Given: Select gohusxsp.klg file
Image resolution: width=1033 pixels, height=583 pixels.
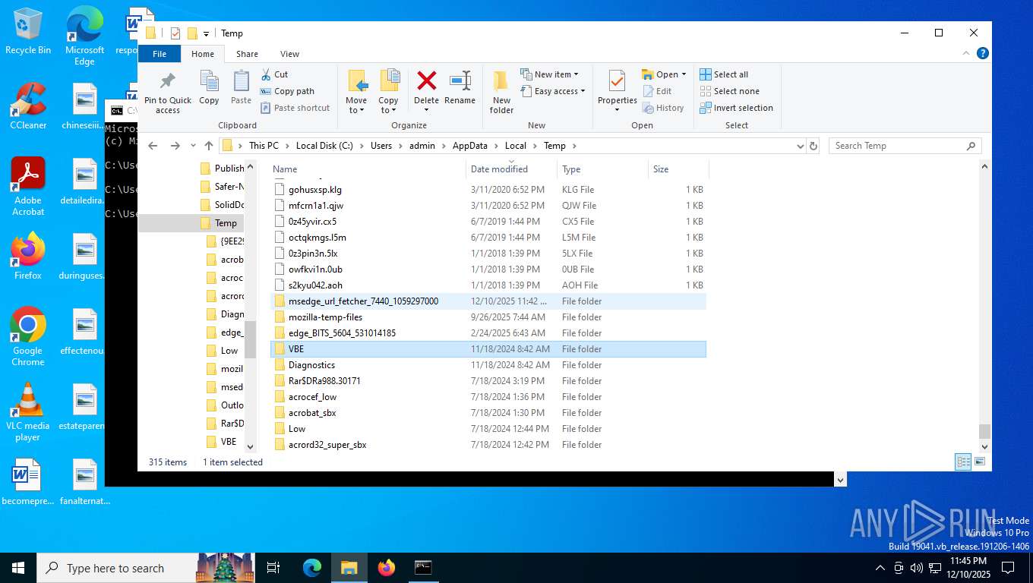Looking at the screenshot, I should (488, 190).
